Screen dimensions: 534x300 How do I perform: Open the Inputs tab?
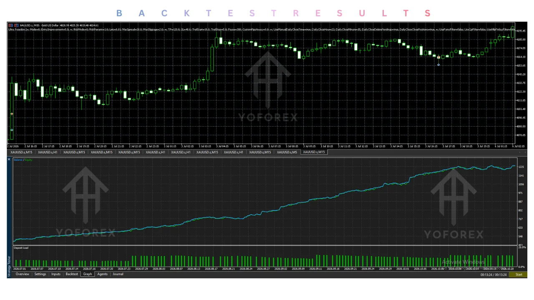click(x=56, y=274)
